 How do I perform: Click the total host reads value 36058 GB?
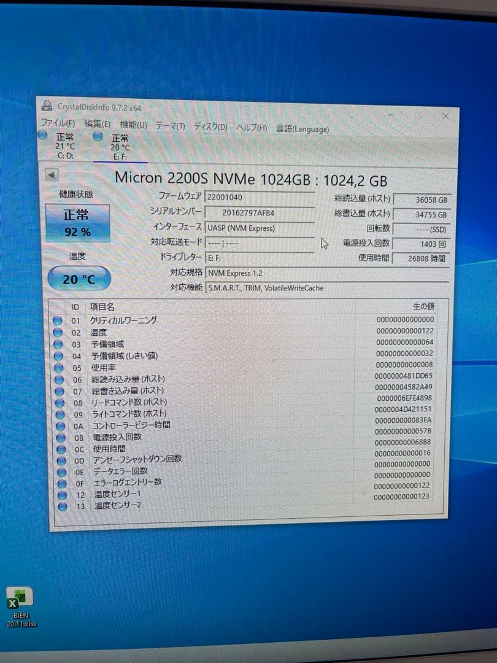(x=422, y=200)
